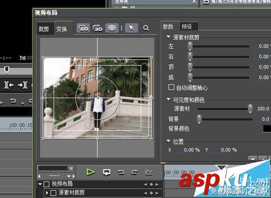Click the 底 crop slider handle

coord(190,78)
